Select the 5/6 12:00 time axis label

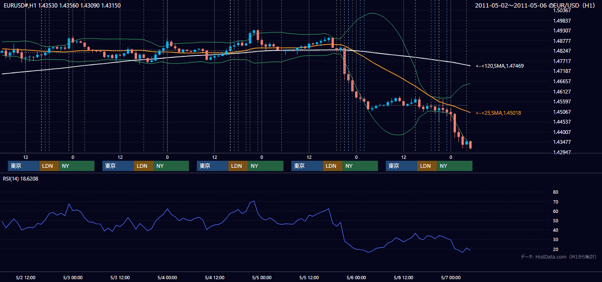coord(403,277)
